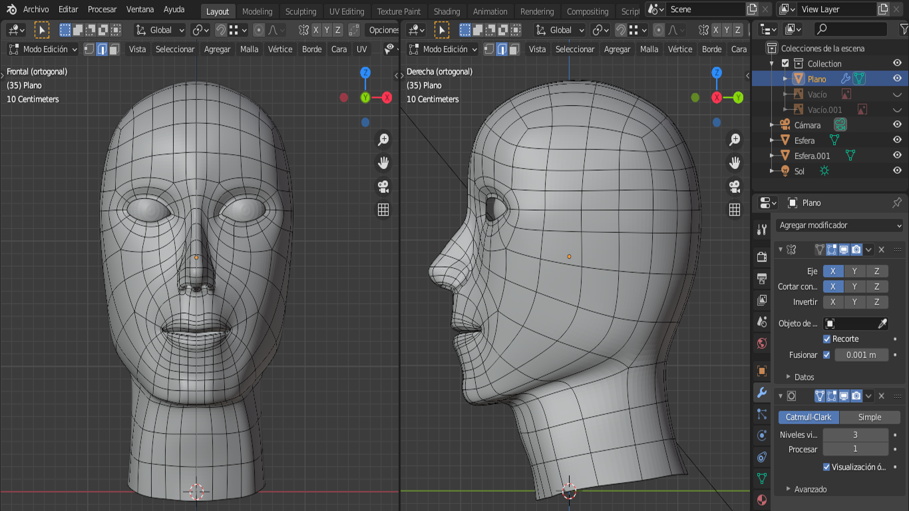This screenshot has width=909, height=511.
Task: Expand the Avanzado section
Action: coord(810,489)
